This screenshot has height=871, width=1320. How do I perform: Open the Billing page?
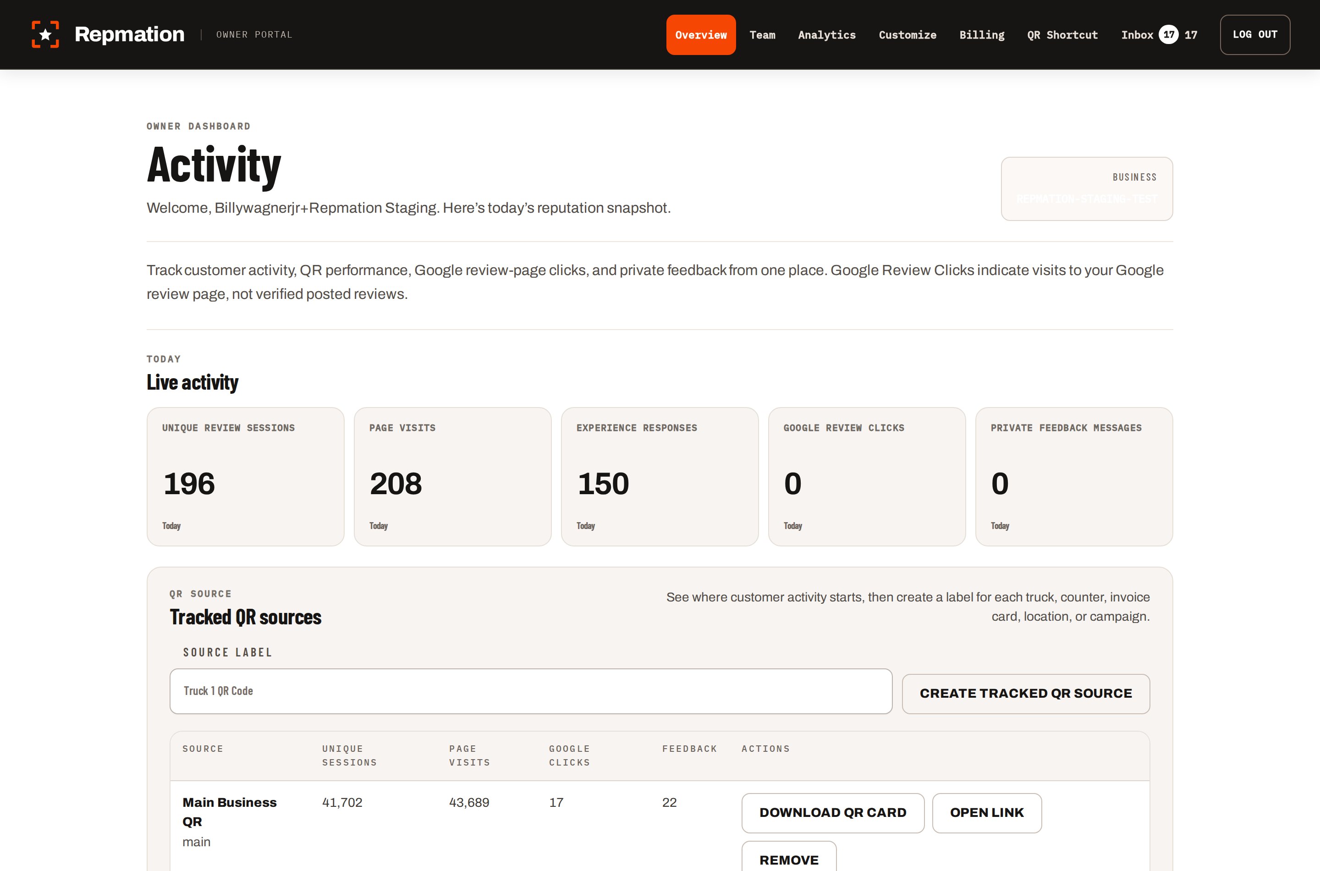click(x=982, y=34)
